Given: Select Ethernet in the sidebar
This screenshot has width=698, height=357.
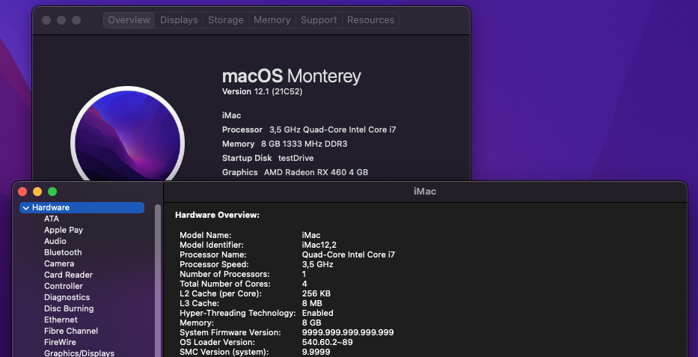Looking at the screenshot, I should 61,320.
